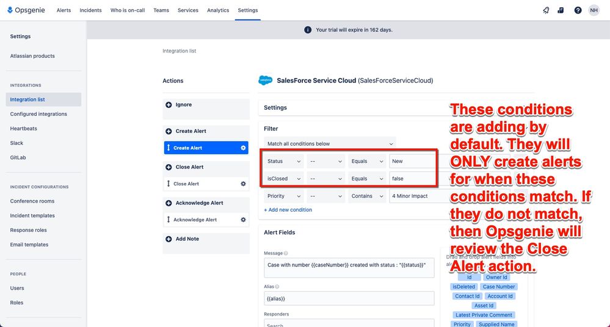Open the Equals operator dropdown in Status row
Image resolution: width=610 pixels, height=327 pixels.
(x=367, y=161)
